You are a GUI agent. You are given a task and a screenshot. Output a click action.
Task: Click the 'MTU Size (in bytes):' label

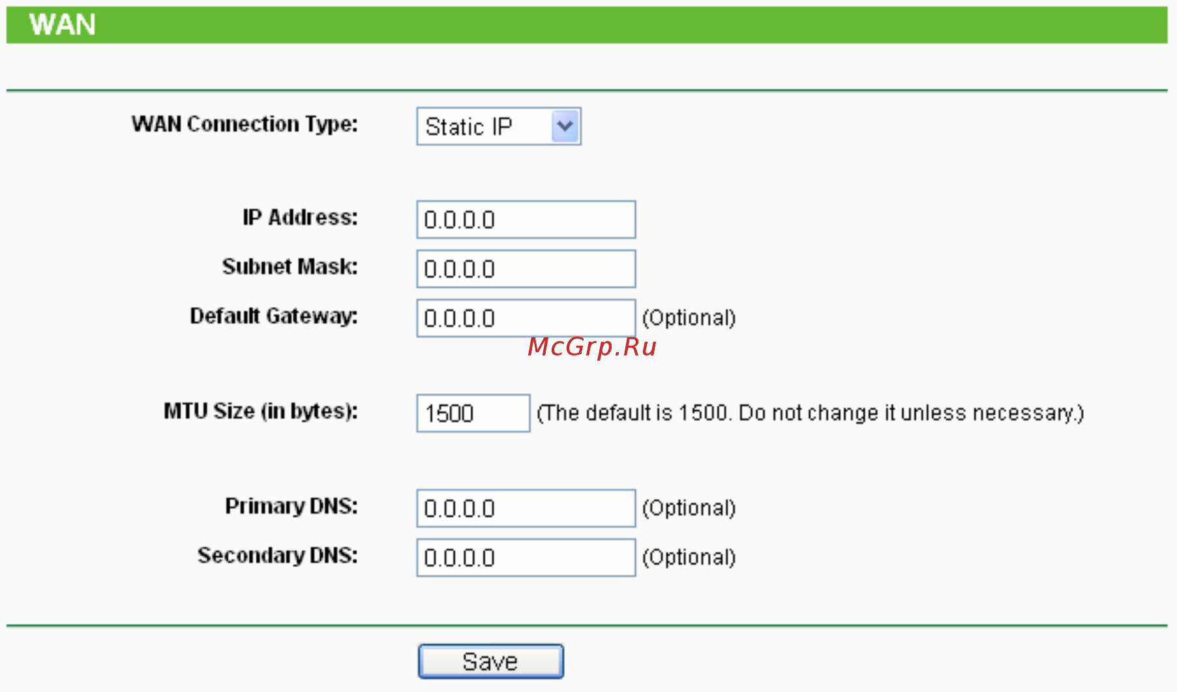click(x=261, y=412)
